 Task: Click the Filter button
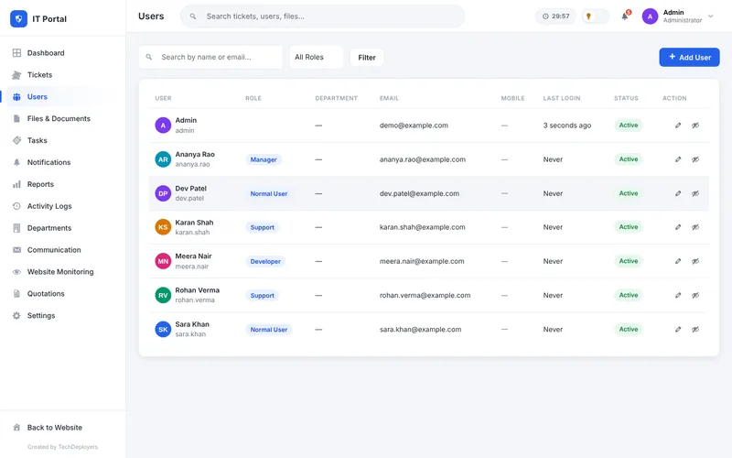pos(367,58)
